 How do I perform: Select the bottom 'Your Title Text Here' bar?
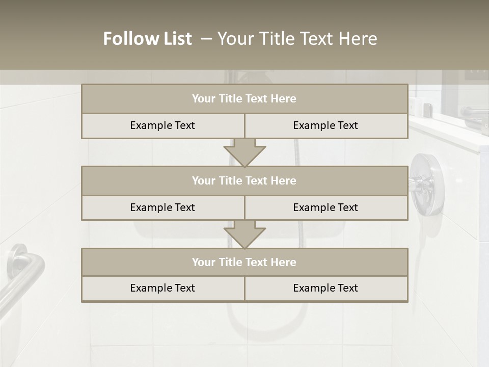244,262
